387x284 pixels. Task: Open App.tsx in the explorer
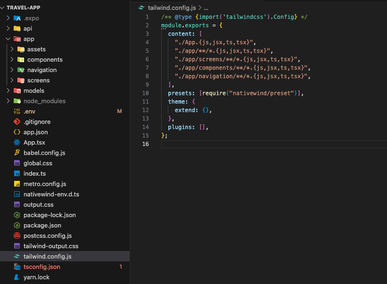click(x=65, y=142)
